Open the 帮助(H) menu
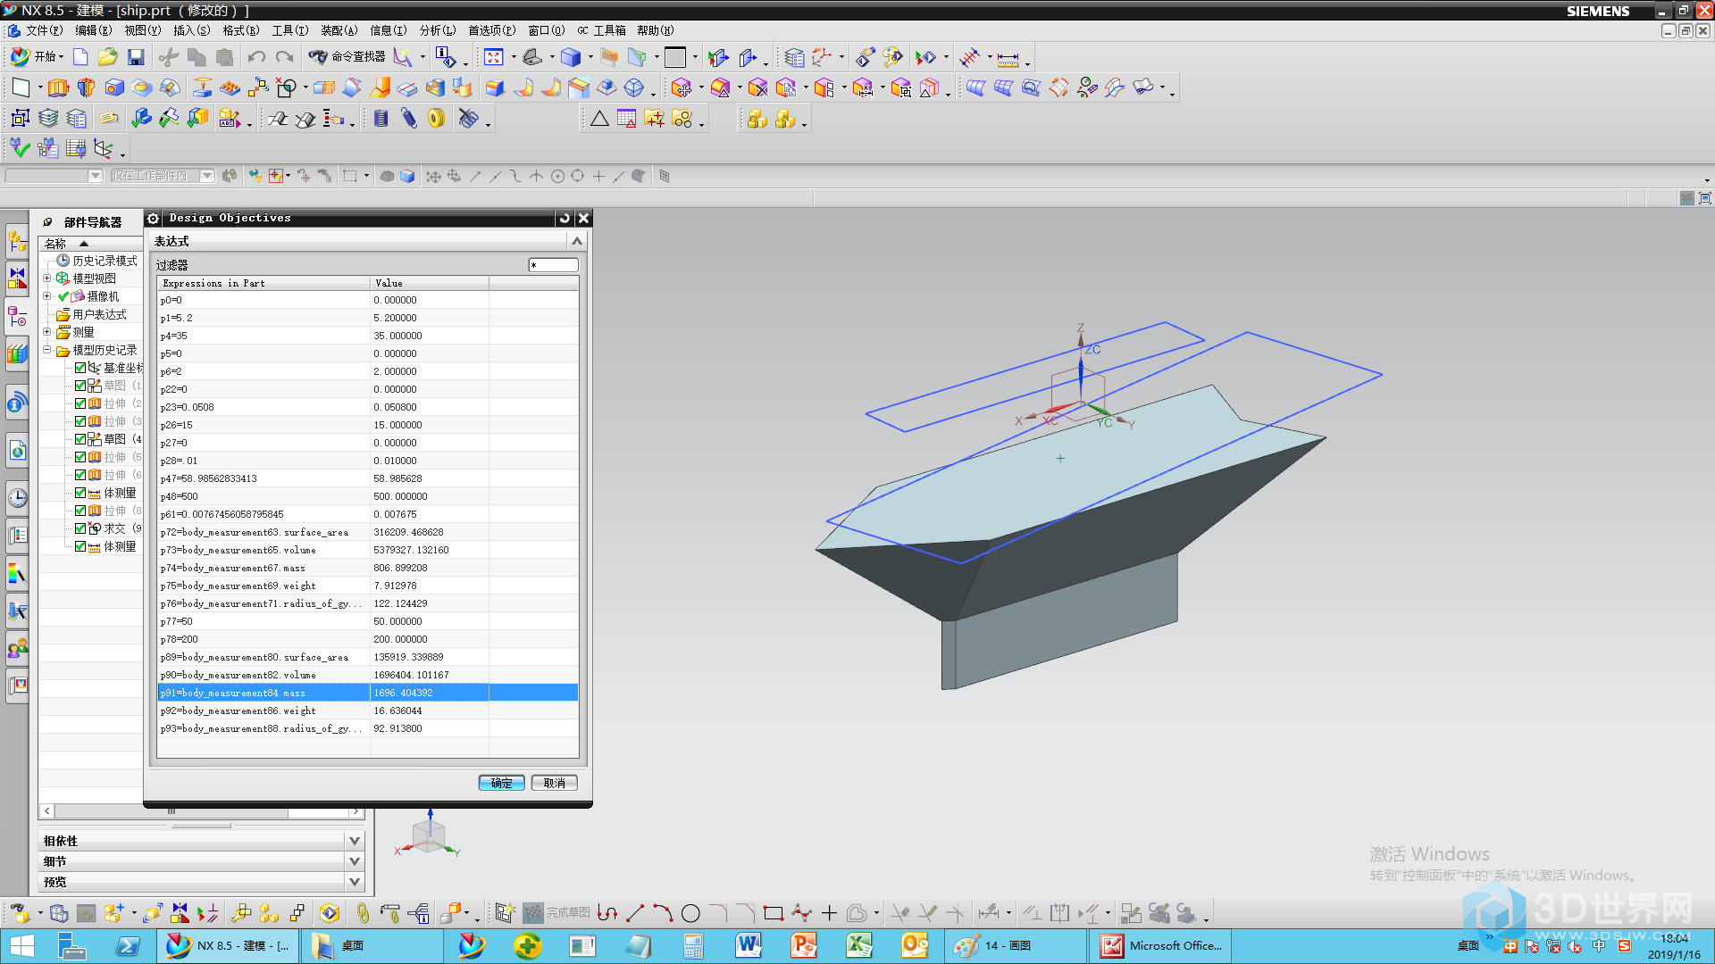Image resolution: width=1715 pixels, height=964 pixels. tap(656, 30)
